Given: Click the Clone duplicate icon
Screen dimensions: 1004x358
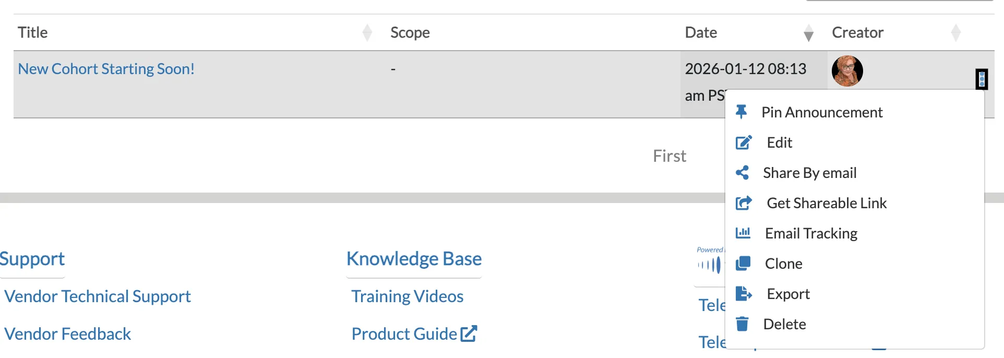Looking at the screenshot, I should [x=743, y=264].
